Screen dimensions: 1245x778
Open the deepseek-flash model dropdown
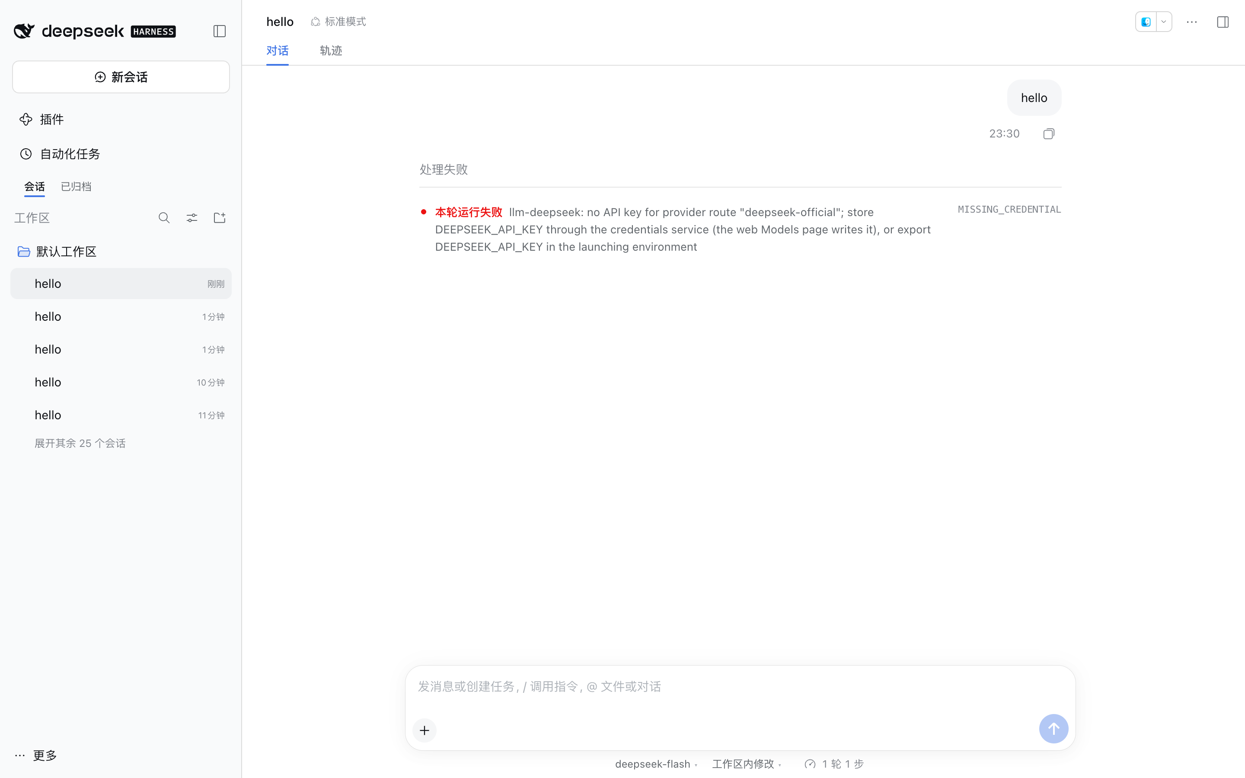(656, 764)
